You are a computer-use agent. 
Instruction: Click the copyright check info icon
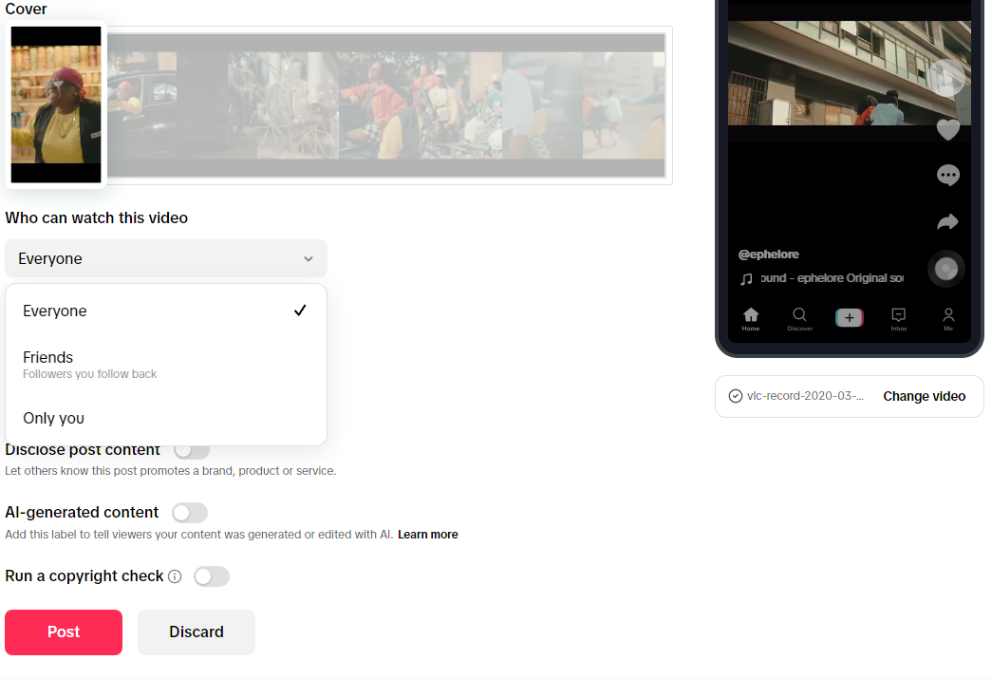tap(175, 576)
